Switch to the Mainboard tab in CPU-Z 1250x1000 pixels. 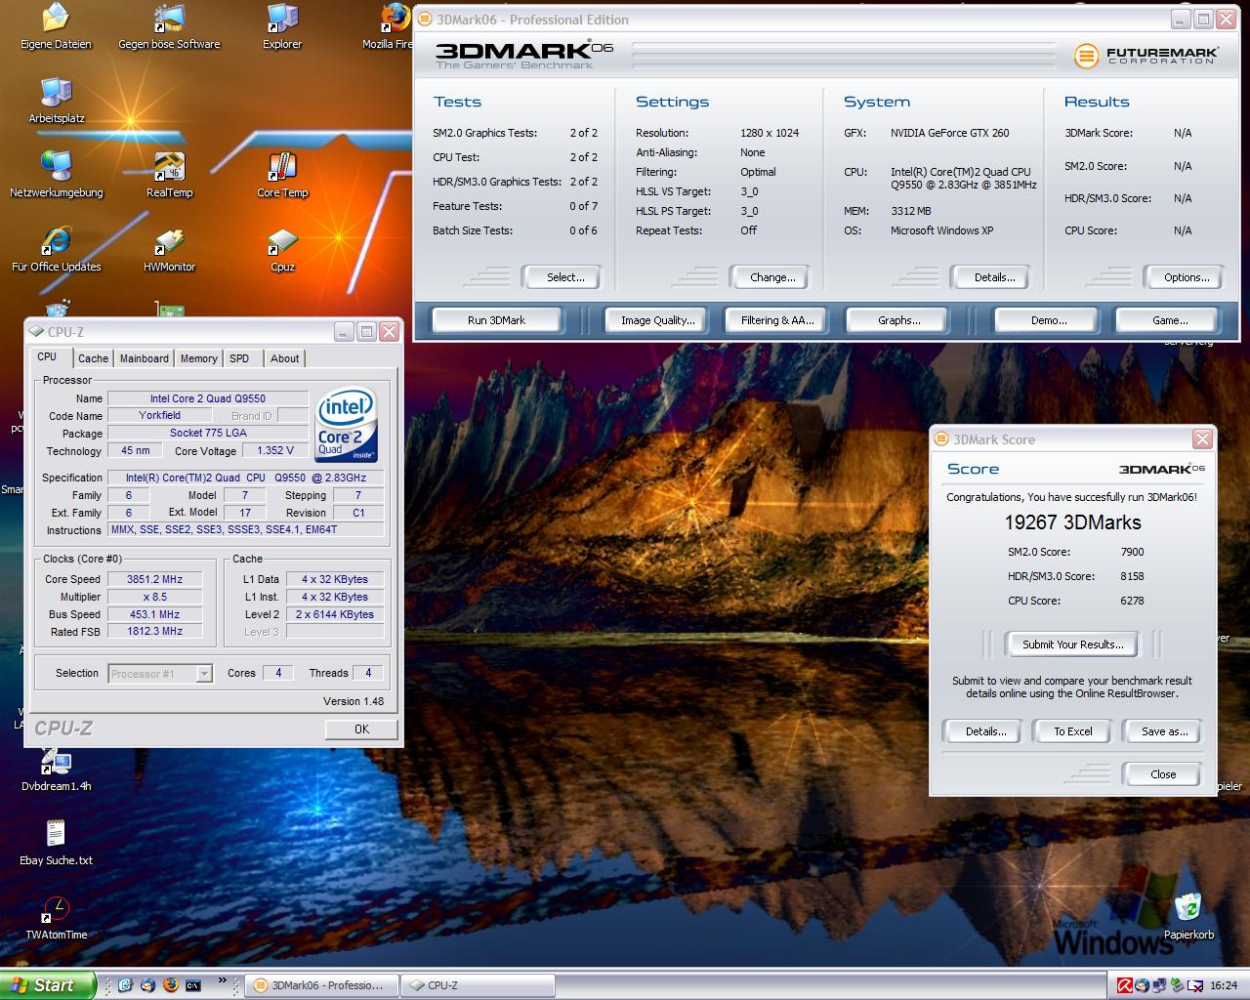coord(145,358)
